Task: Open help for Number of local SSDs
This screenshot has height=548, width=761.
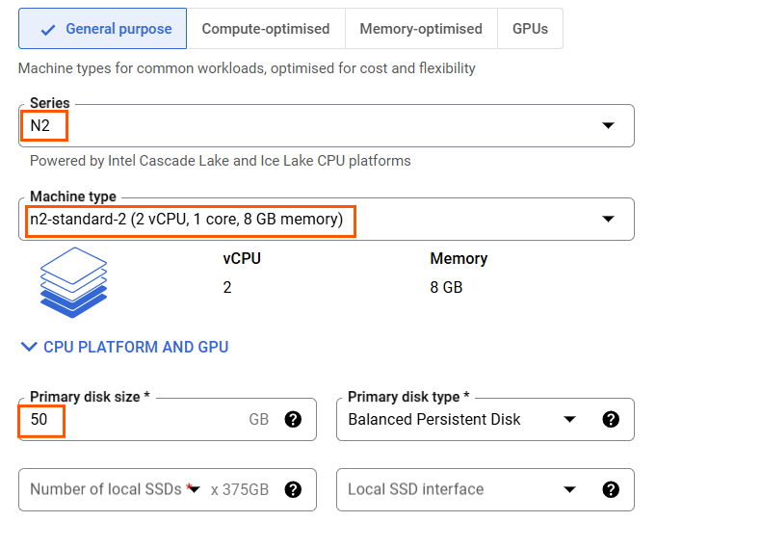Action: [x=294, y=489]
